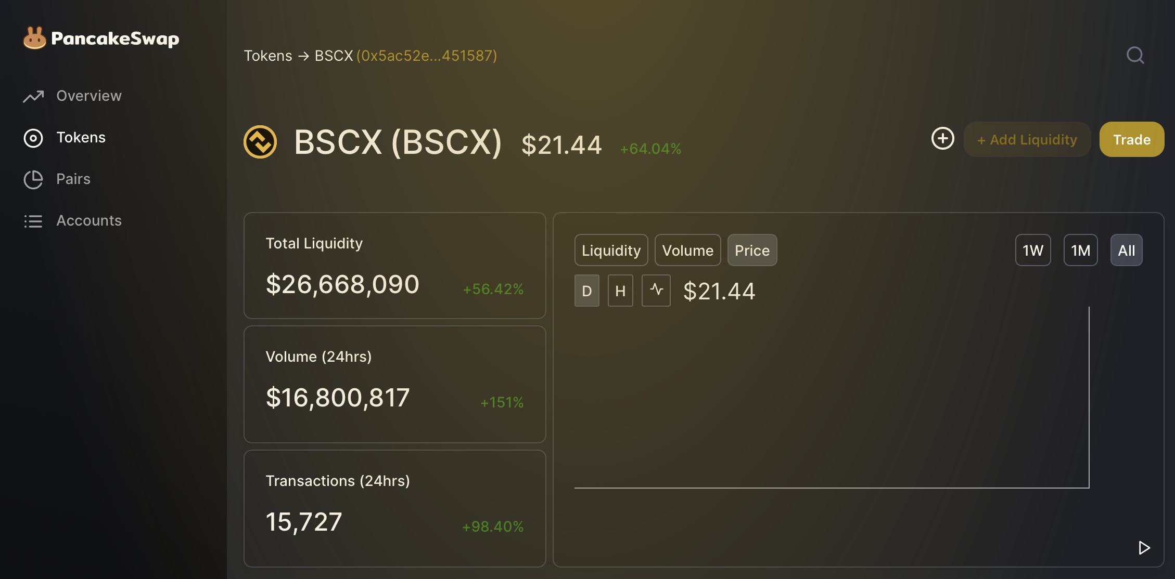Toggle hourly candles with H button
The height and width of the screenshot is (579, 1175).
[620, 291]
